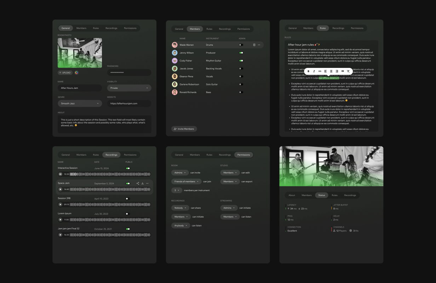The height and width of the screenshot is (283, 436).
Task: Click the Invite Members button
Action: (x=184, y=129)
